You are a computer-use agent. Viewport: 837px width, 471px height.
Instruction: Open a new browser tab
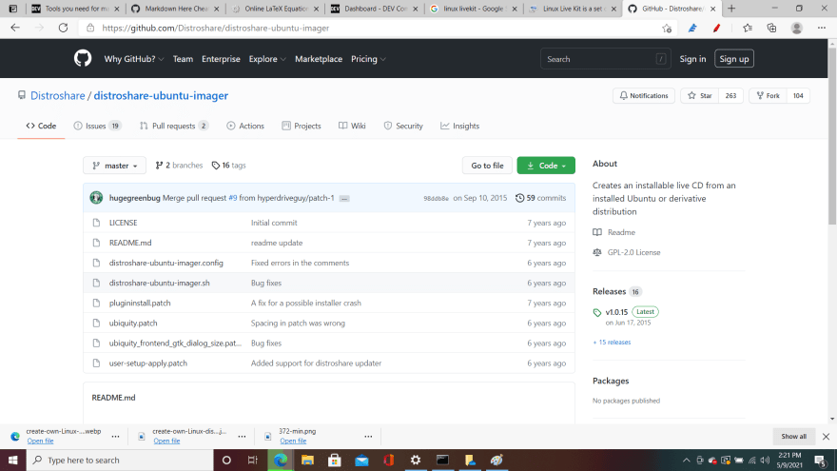point(731,9)
